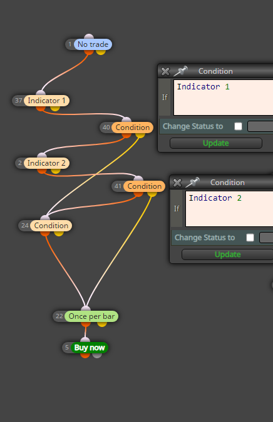The height and width of the screenshot is (422, 273).
Task: Click Update in Indicator 2 Condition panel
Action: coord(227,254)
